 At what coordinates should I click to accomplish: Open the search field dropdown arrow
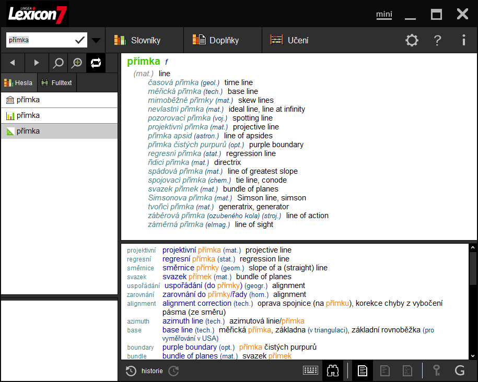coord(96,40)
